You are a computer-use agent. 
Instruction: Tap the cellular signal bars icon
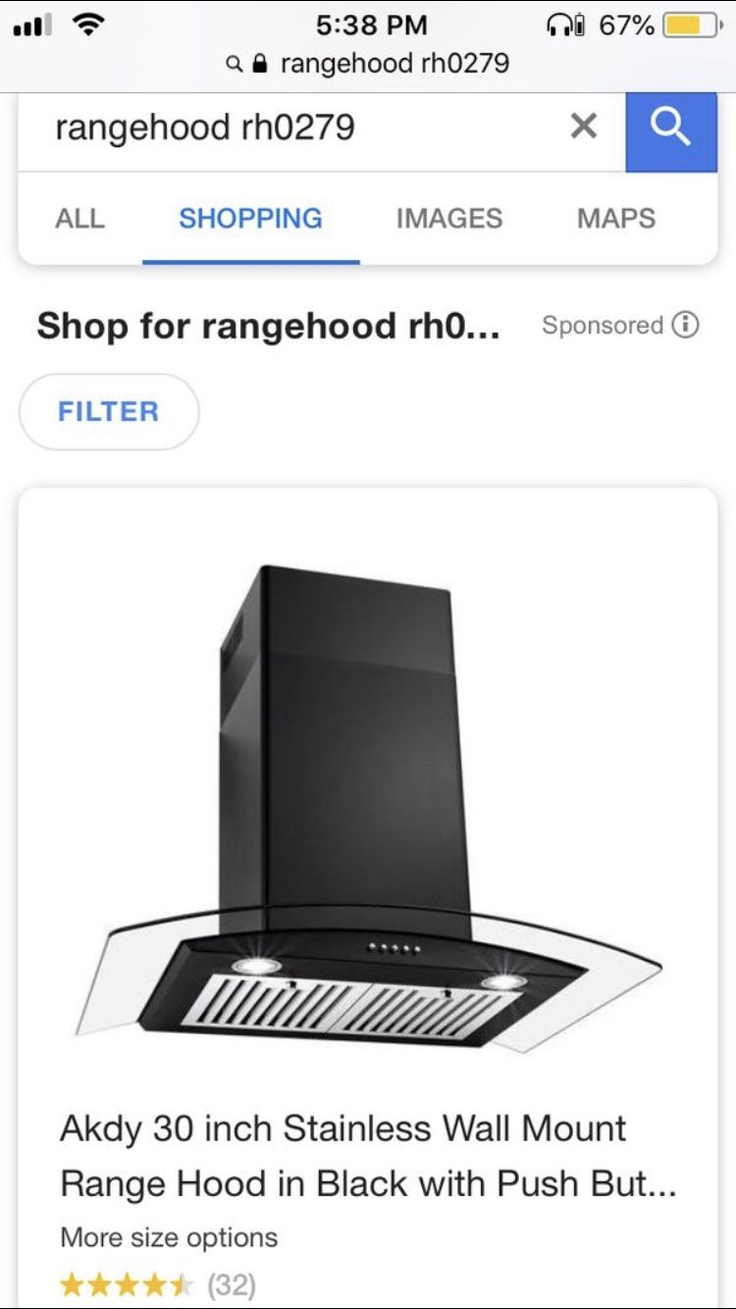pos(33,26)
